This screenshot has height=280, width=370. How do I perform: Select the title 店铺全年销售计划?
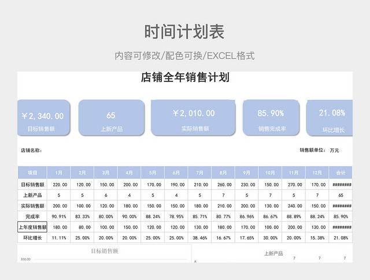[185, 77]
